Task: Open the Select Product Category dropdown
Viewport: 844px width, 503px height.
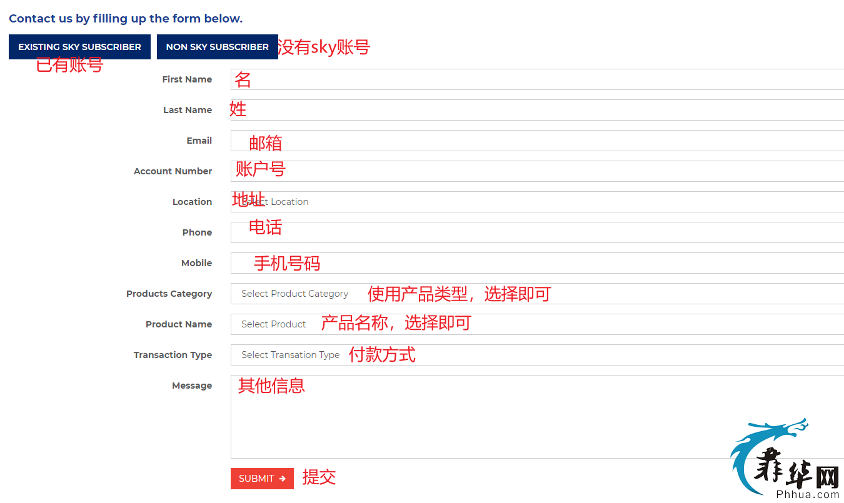Action: [537, 294]
